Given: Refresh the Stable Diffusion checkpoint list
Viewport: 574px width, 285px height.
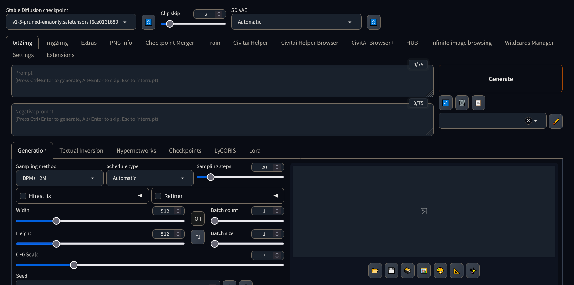Looking at the screenshot, I should [149, 22].
